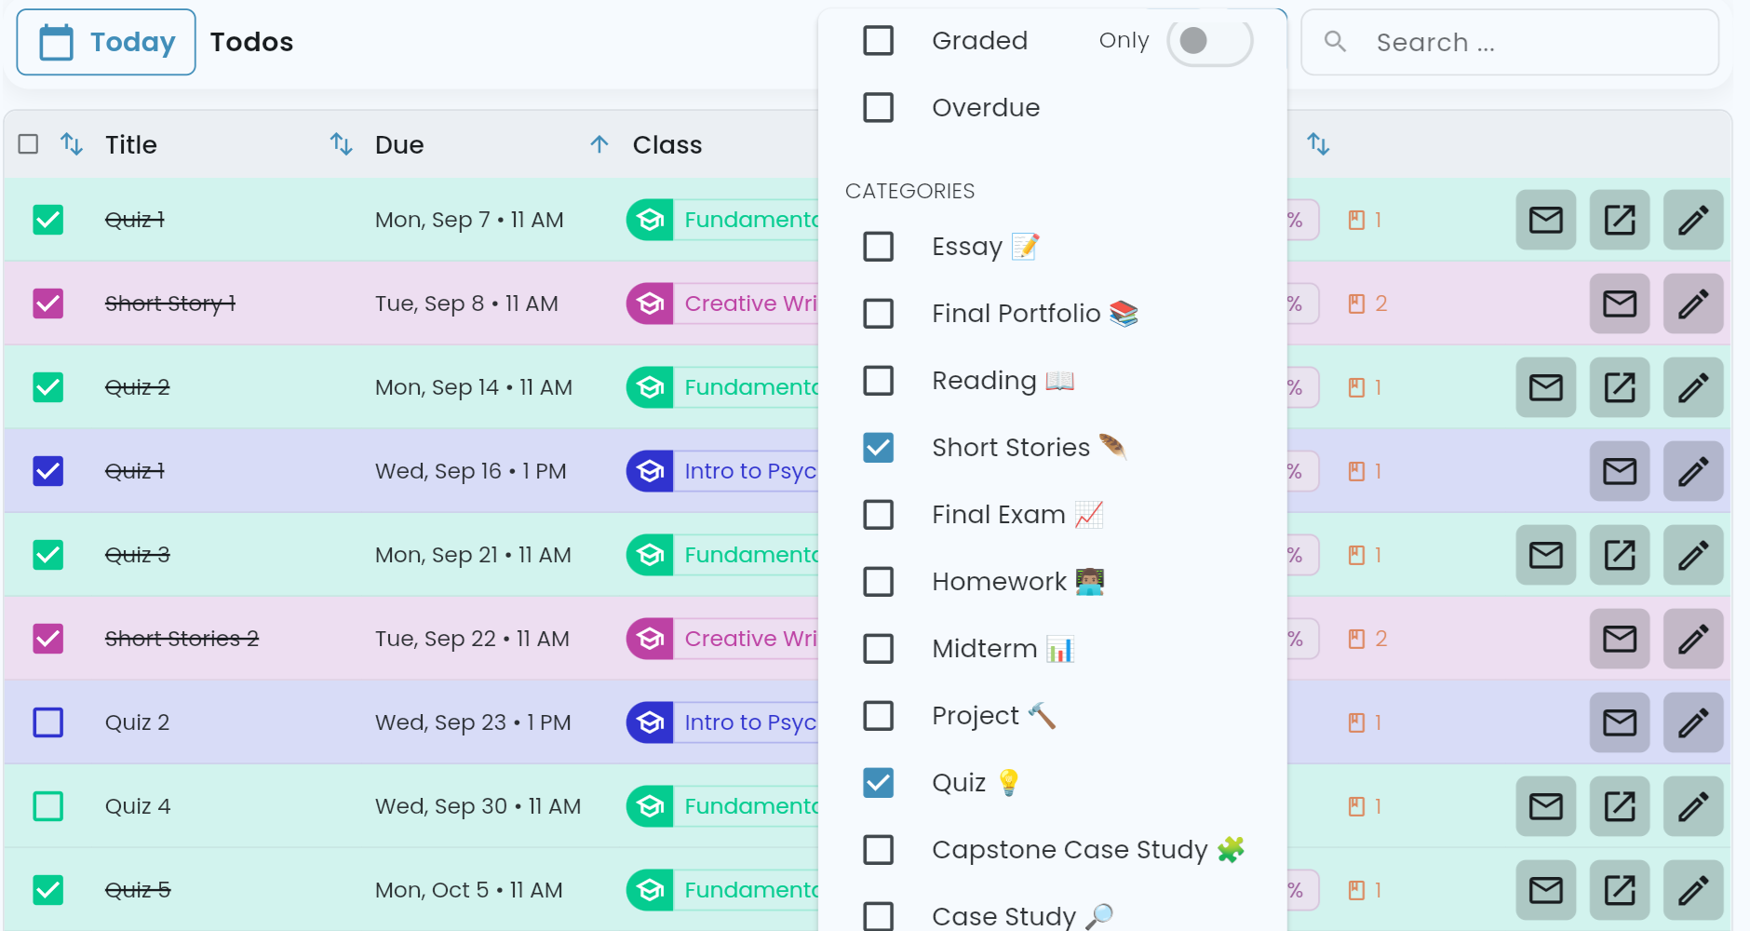This screenshot has width=1750, height=931.
Task: Open external link icon for Quiz 4
Action: click(x=1619, y=806)
